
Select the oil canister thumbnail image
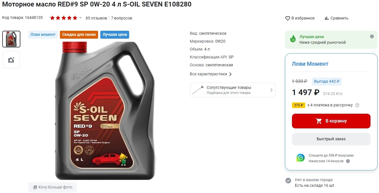tap(11, 39)
